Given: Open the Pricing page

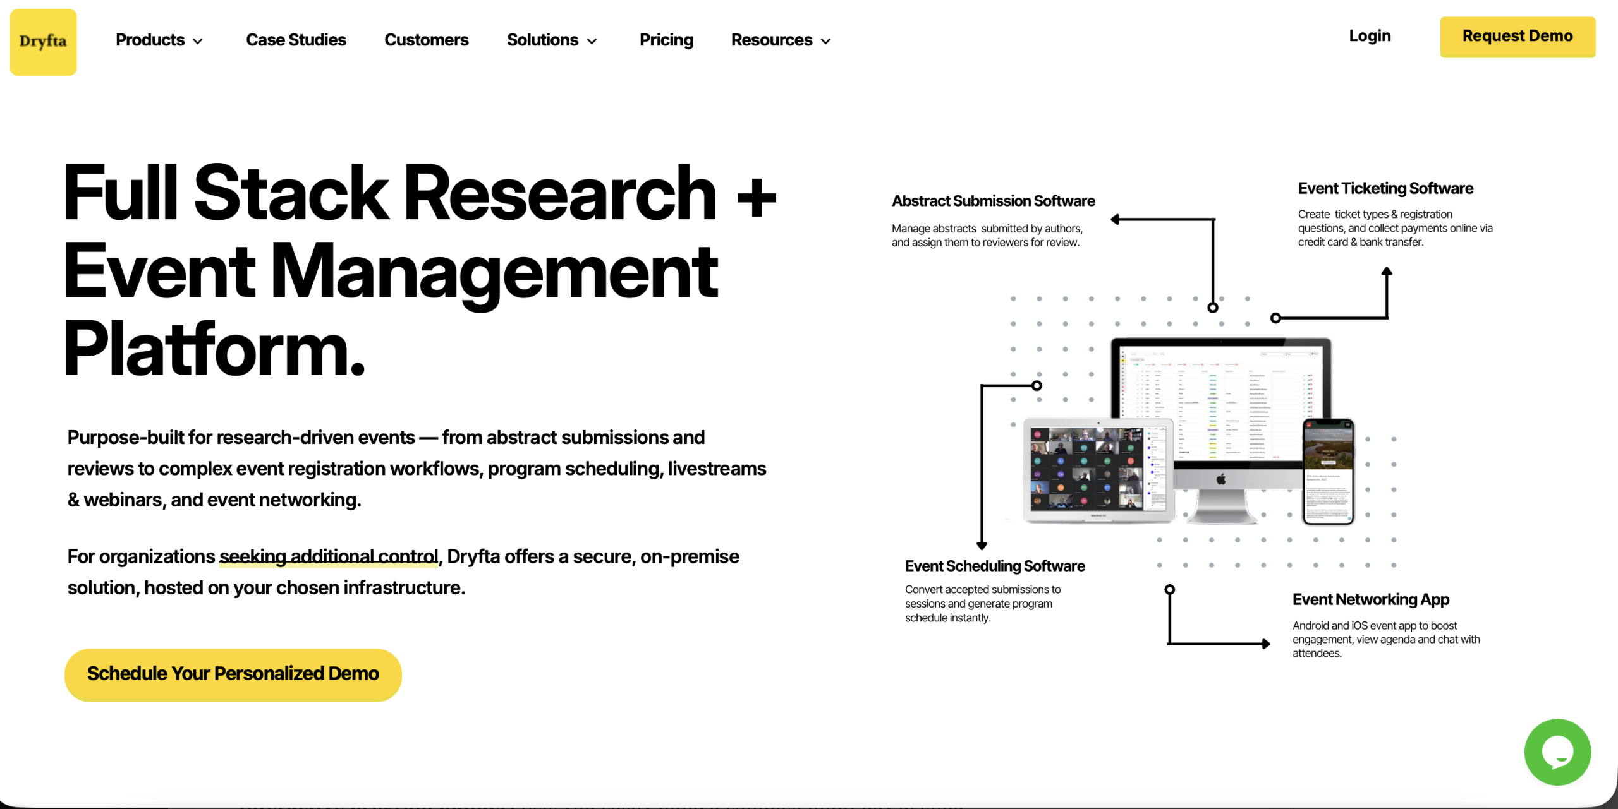Looking at the screenshot, I should [x=666, y=40].
